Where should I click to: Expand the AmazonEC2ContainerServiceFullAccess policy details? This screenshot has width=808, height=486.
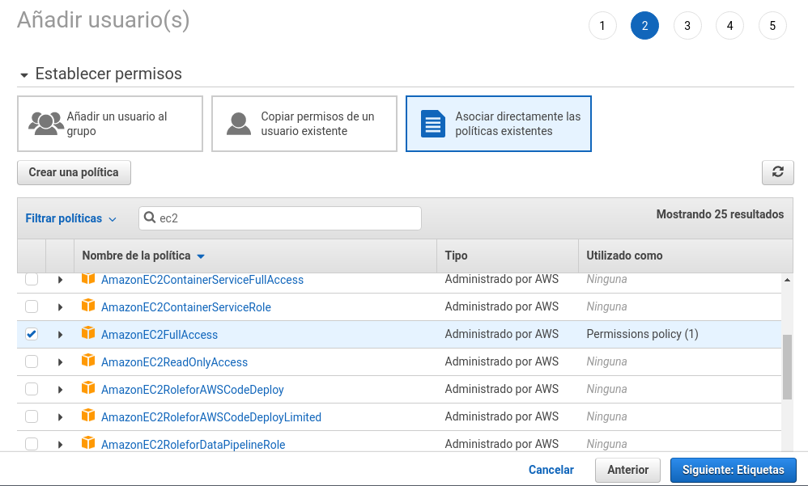[60, 280]
